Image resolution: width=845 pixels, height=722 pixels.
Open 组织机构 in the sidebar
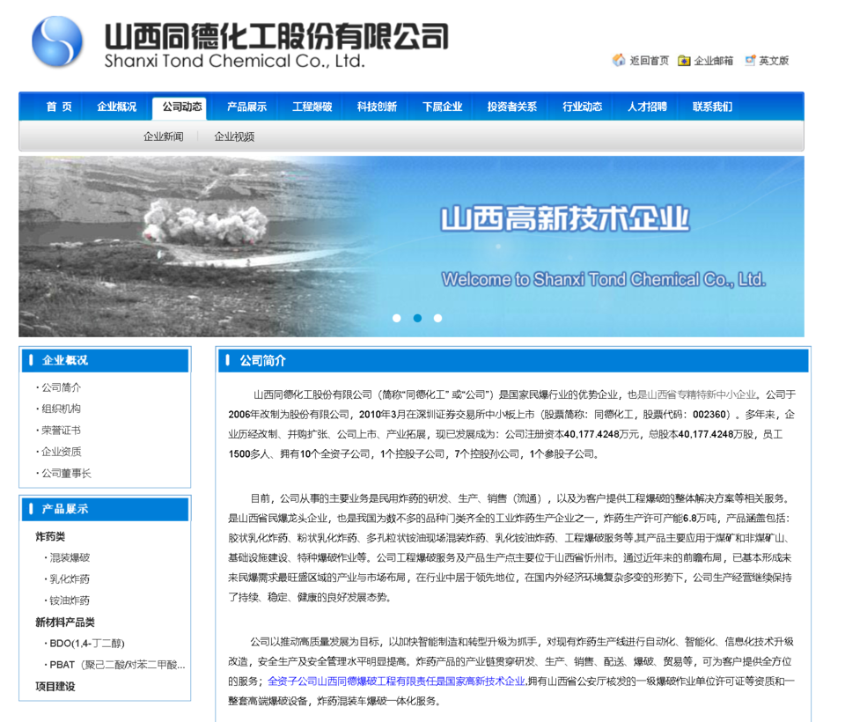[62, 409]
